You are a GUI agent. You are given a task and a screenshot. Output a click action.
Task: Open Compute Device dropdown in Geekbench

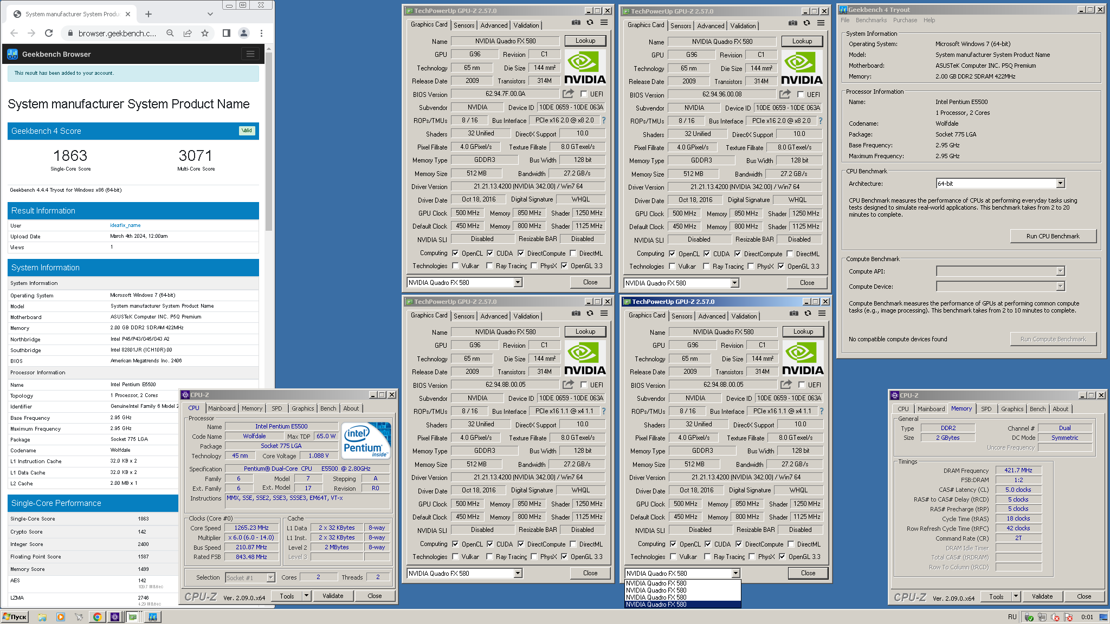tap(1061, 286)
